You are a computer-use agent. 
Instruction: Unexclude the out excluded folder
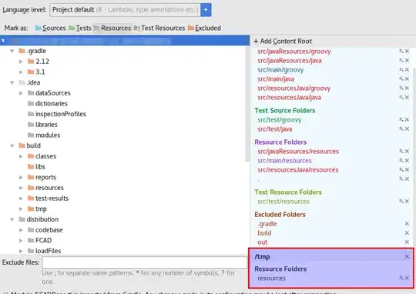[x=407, y=242]
